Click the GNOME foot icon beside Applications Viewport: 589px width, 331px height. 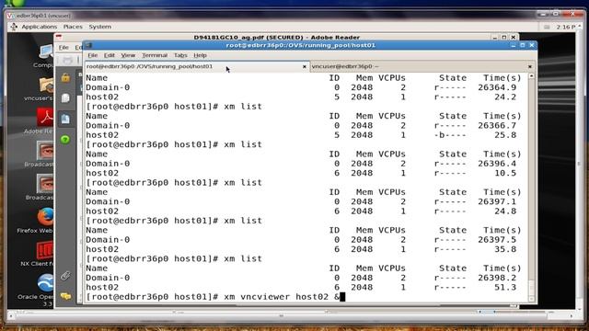click(14, 27)
